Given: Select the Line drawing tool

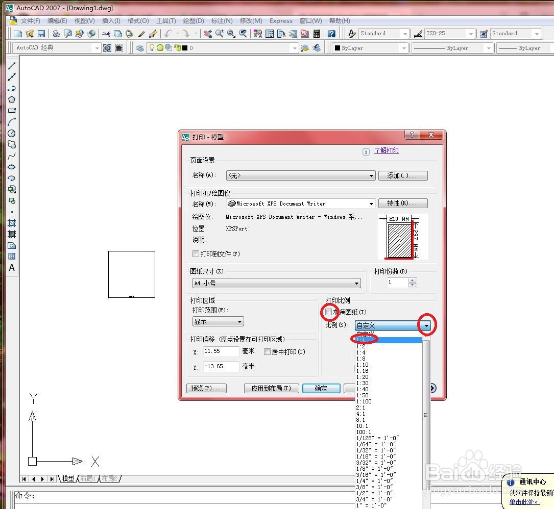Looking at the screenshot, I should [12, 66].
